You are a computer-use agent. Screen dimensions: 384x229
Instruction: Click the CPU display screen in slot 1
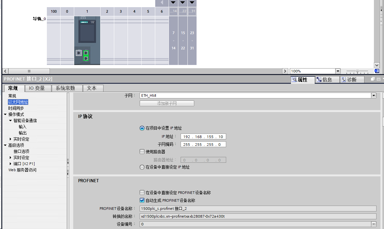pos(87,31)
